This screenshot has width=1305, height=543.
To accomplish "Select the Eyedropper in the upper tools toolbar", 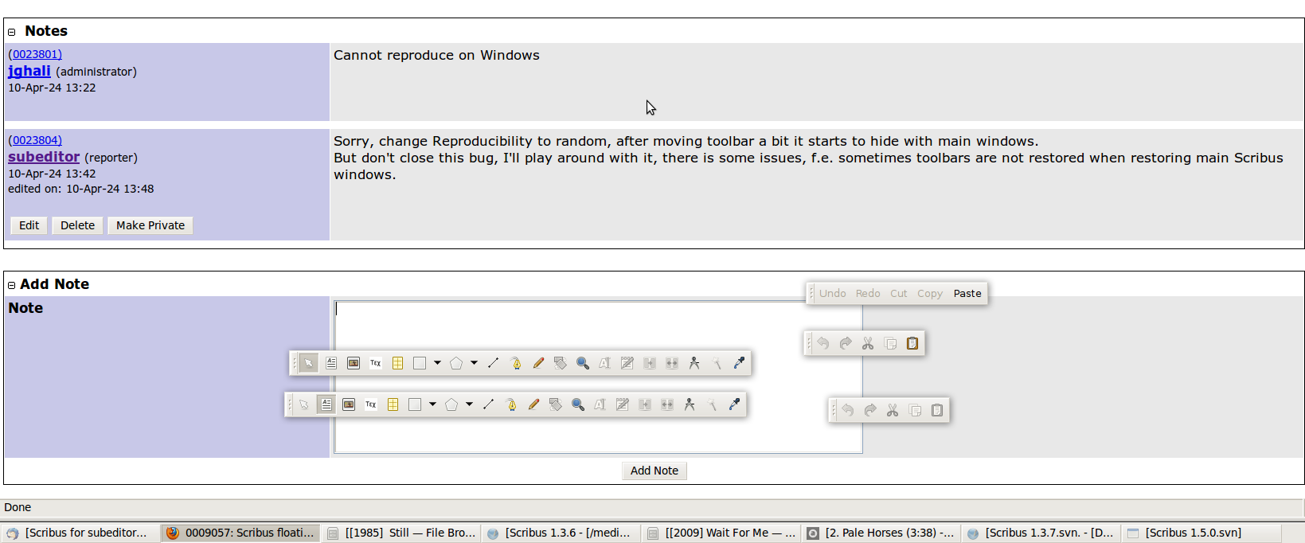I will 739,363.
